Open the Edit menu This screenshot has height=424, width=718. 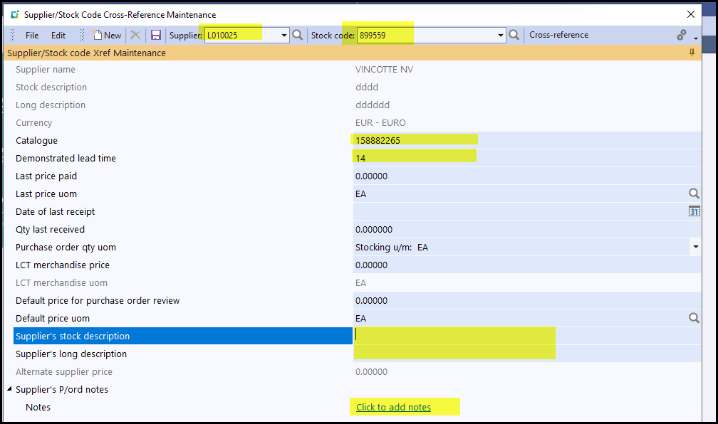(58, 35)
